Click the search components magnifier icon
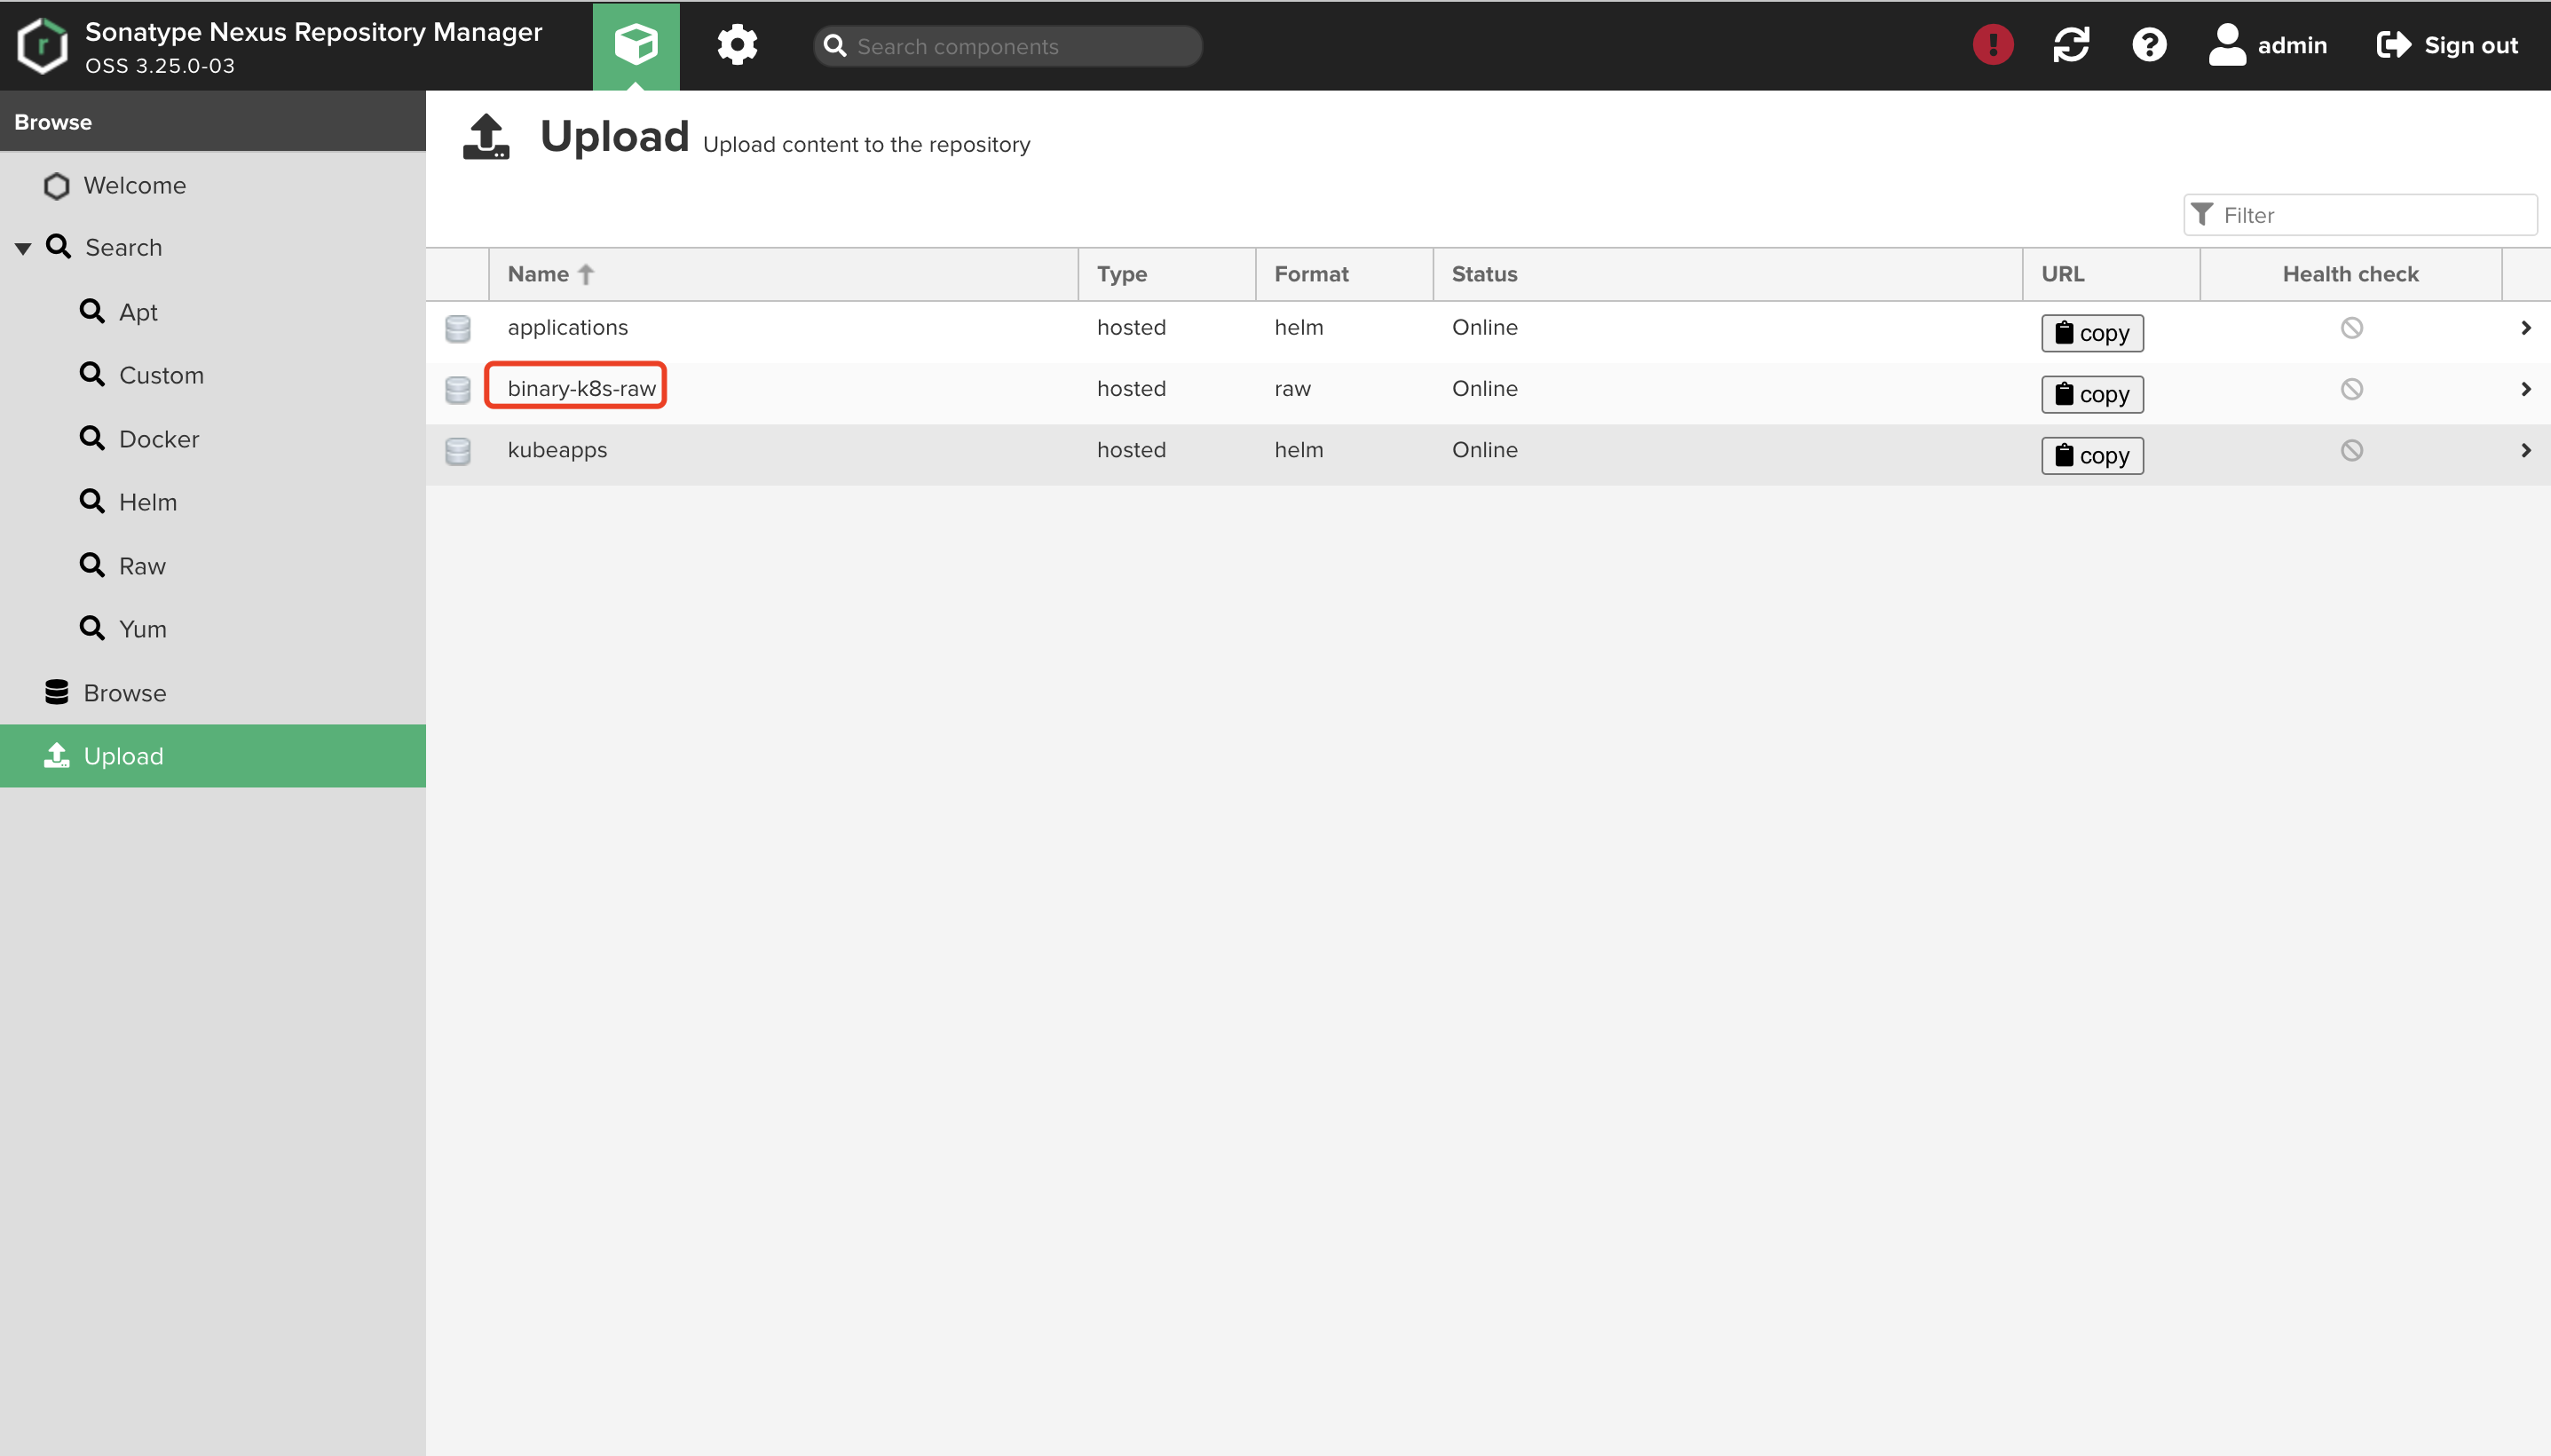This screenshot has width=2551, height=1456. 834,46
